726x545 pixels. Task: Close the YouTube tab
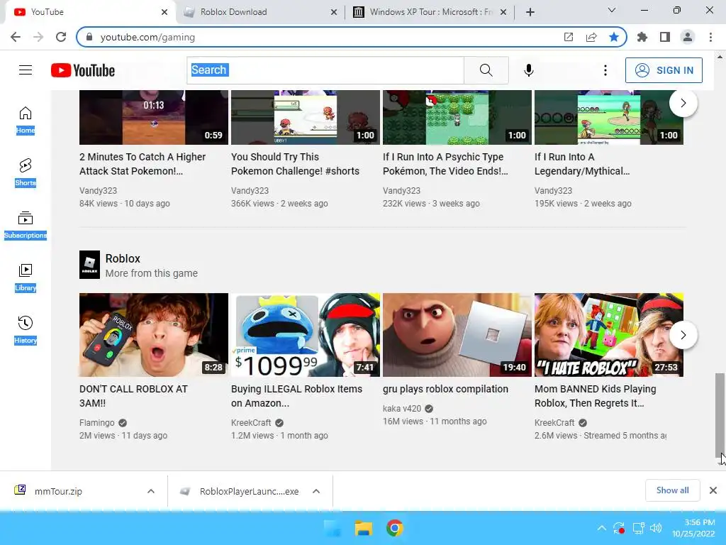(164, 12)
